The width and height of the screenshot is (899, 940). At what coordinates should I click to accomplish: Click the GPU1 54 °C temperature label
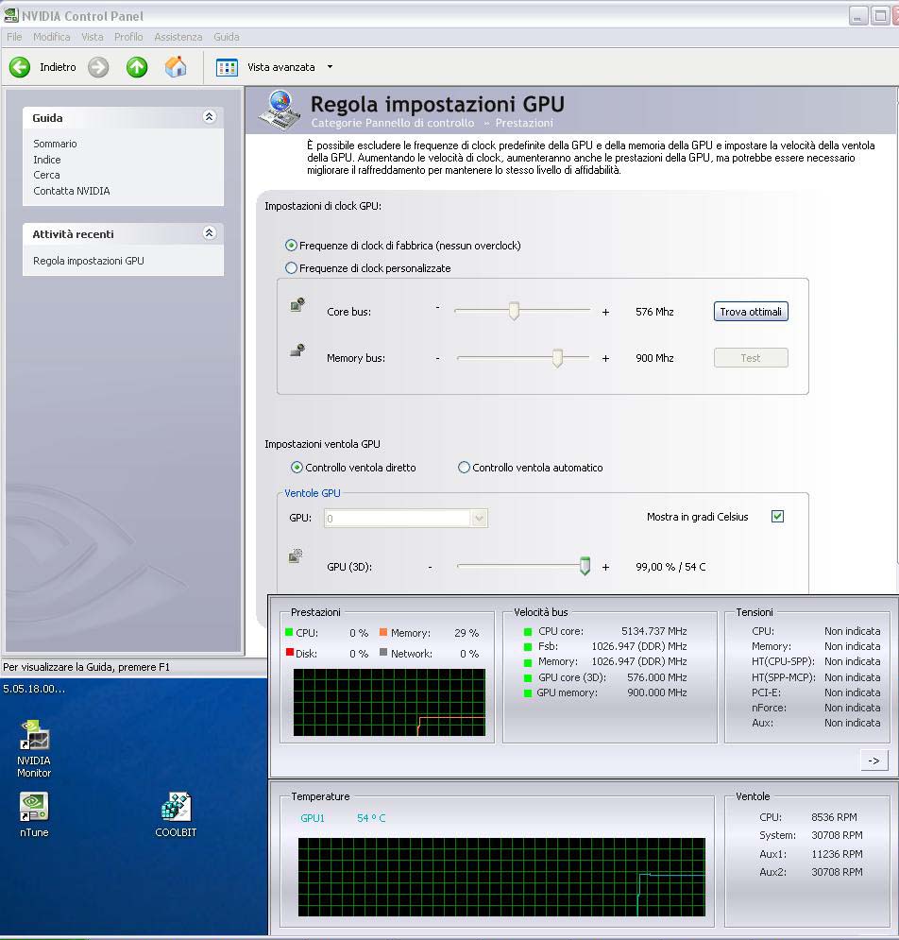343,818
